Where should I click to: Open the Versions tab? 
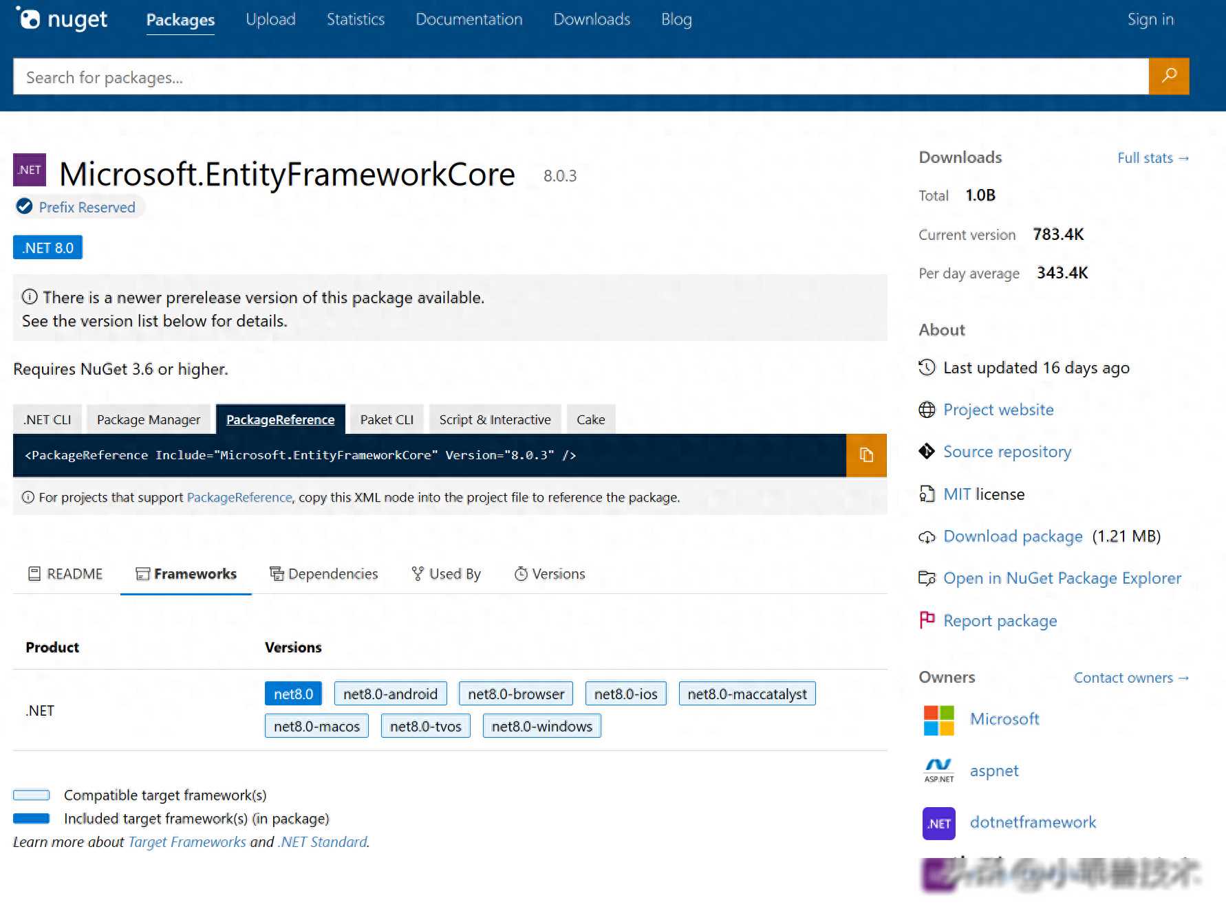(x=550, y=573)
